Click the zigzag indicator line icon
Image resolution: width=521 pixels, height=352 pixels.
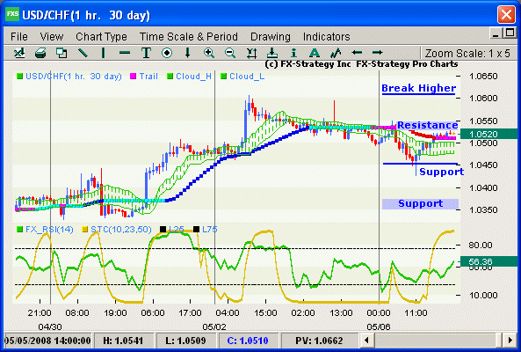336,53
